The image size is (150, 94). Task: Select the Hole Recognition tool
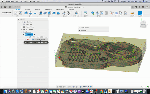(69, 13)
